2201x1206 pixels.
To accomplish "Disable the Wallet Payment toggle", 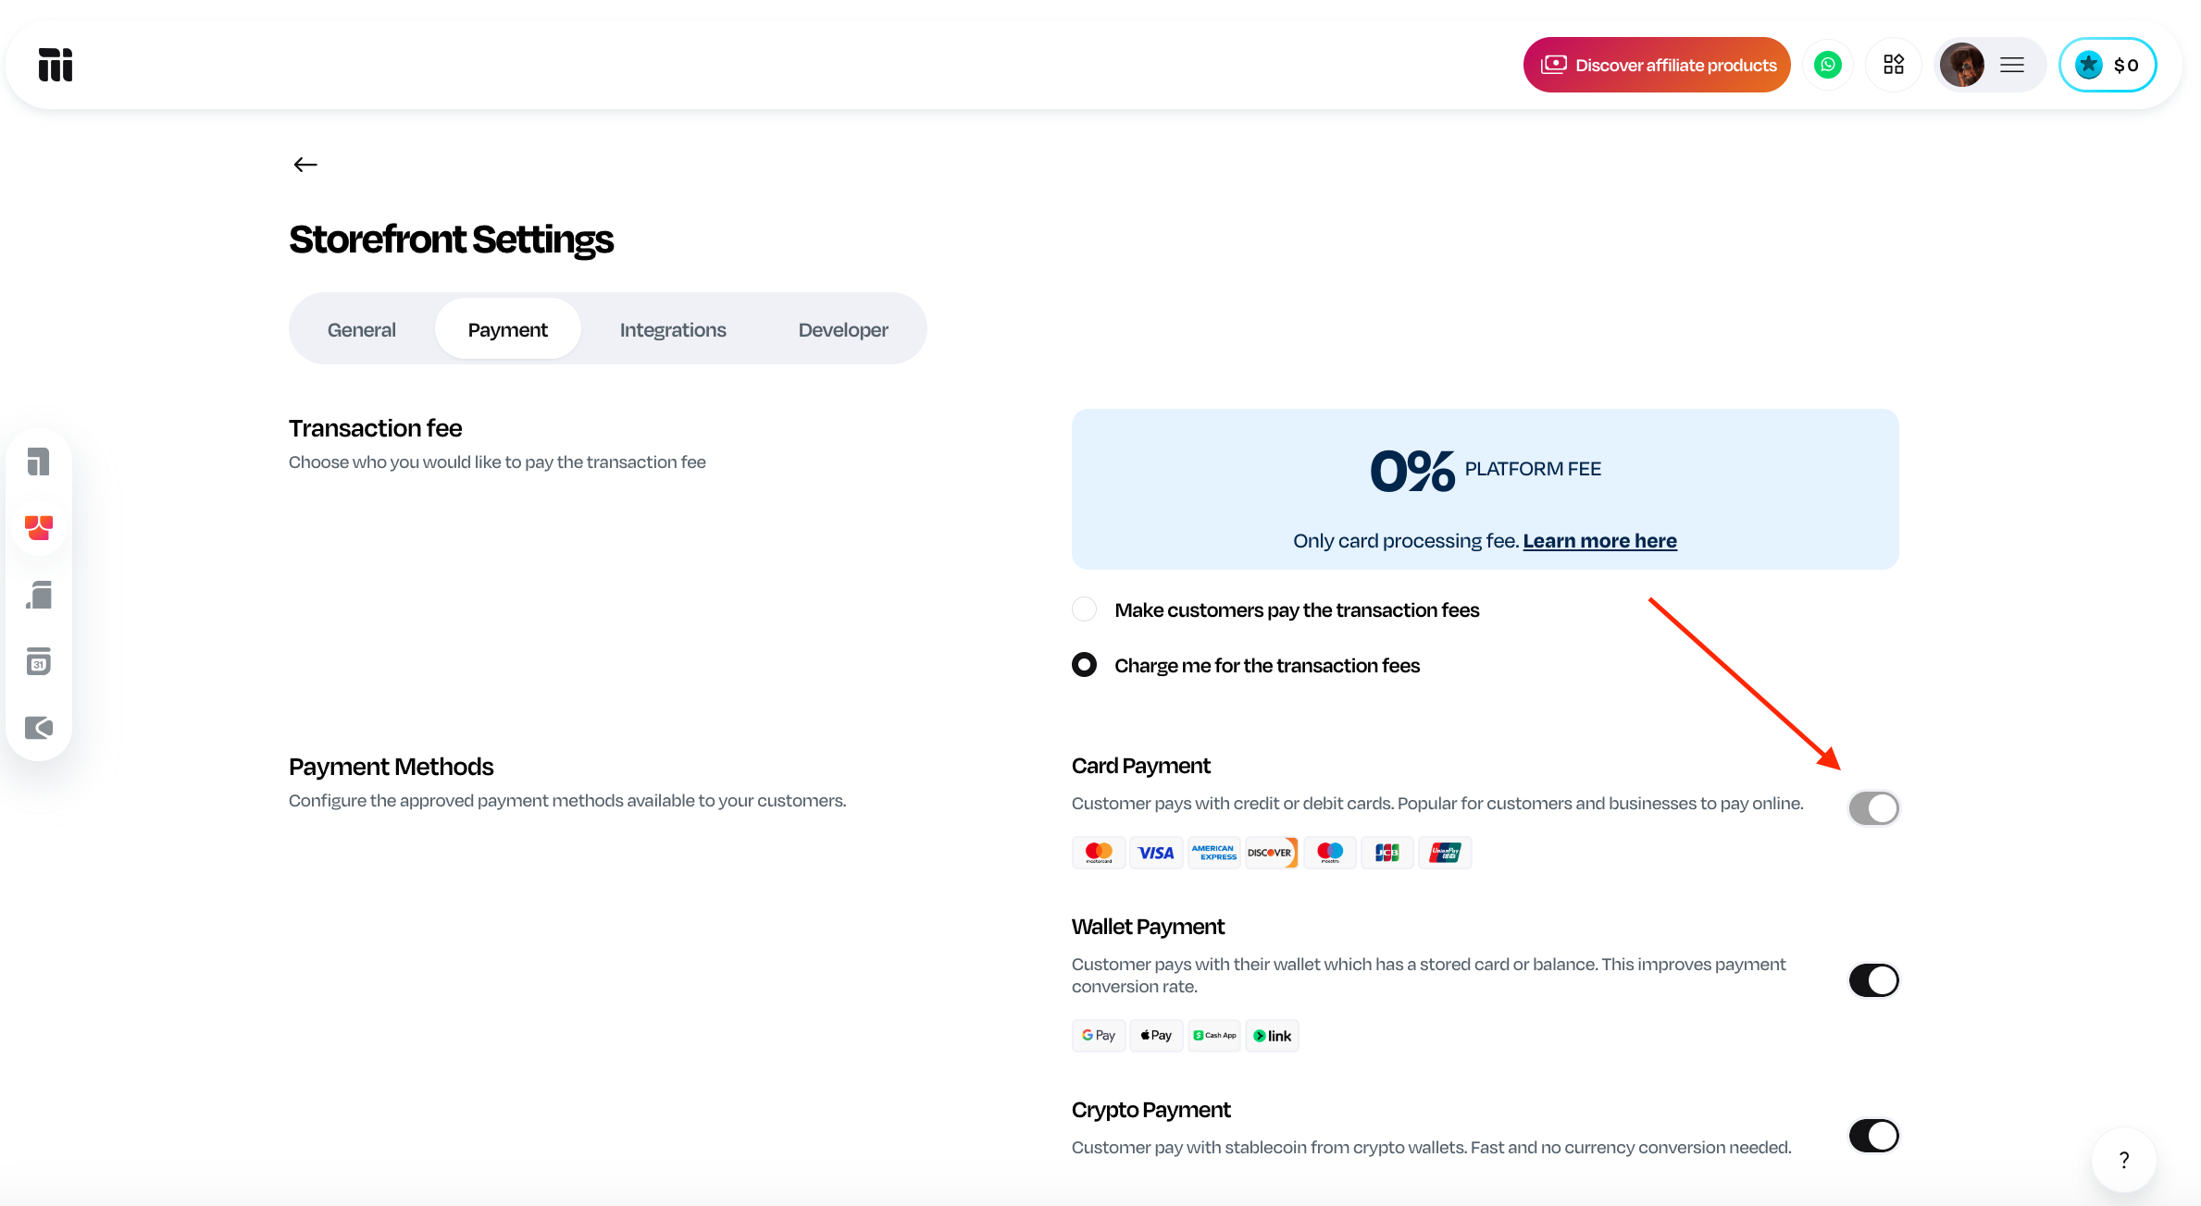I will click(x=1873, y=980).
